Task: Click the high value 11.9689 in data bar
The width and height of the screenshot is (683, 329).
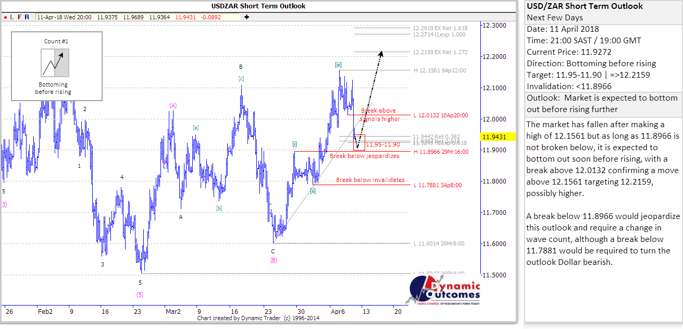Action: pyautogui.click(x=133, y=17)
